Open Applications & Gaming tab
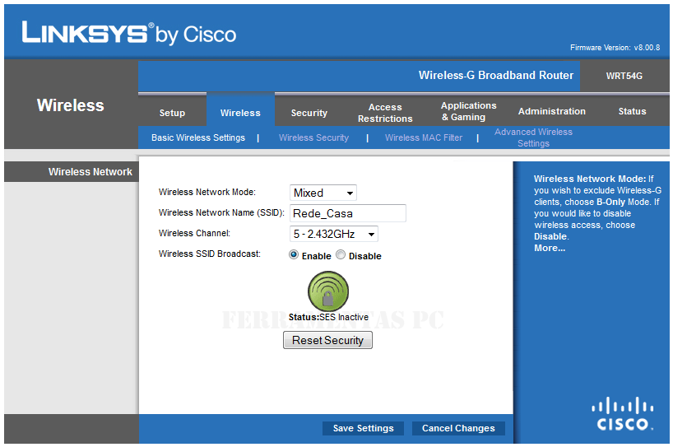Screen dimensions: 673x447 [468, 111]
